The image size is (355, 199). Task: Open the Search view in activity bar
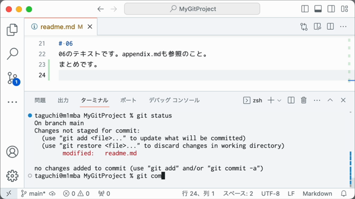coord(12,54)
